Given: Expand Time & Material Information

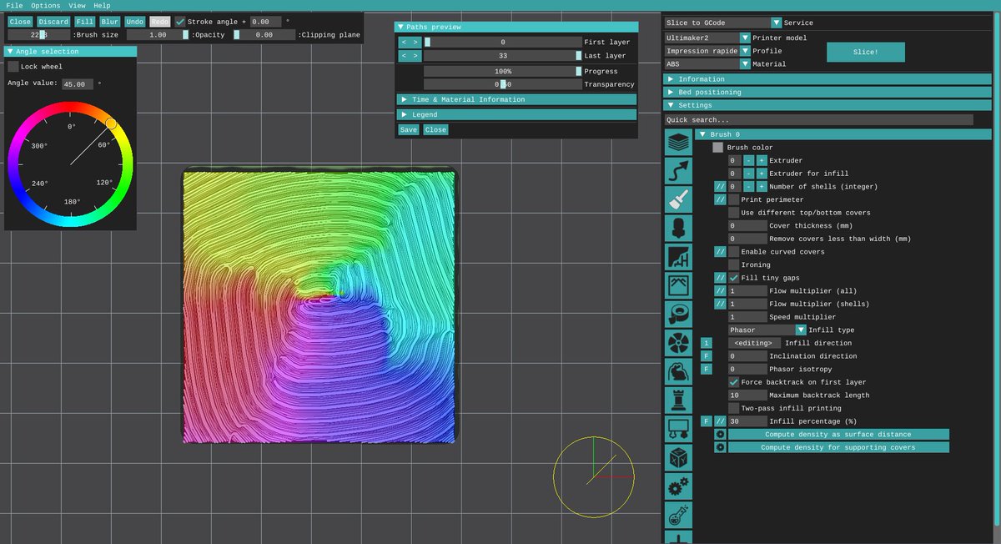Looking at the screenshot, I should click(x=516, y=99).
